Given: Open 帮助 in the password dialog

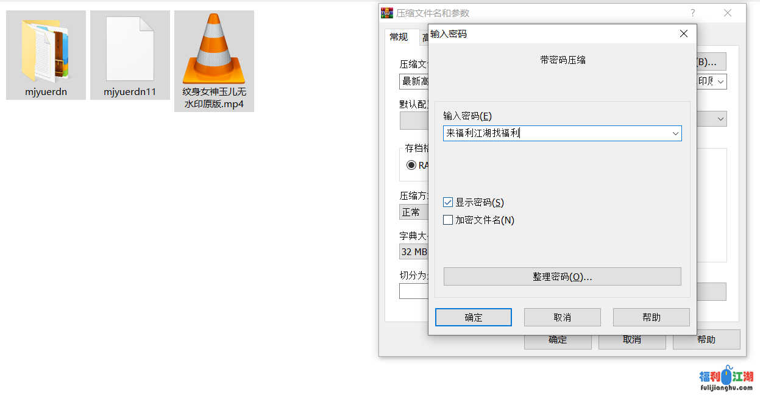Looking at the screenshot, I should coord(652,317).
